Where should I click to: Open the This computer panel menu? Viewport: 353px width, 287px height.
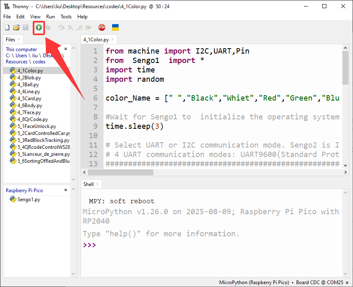[66, 49]
